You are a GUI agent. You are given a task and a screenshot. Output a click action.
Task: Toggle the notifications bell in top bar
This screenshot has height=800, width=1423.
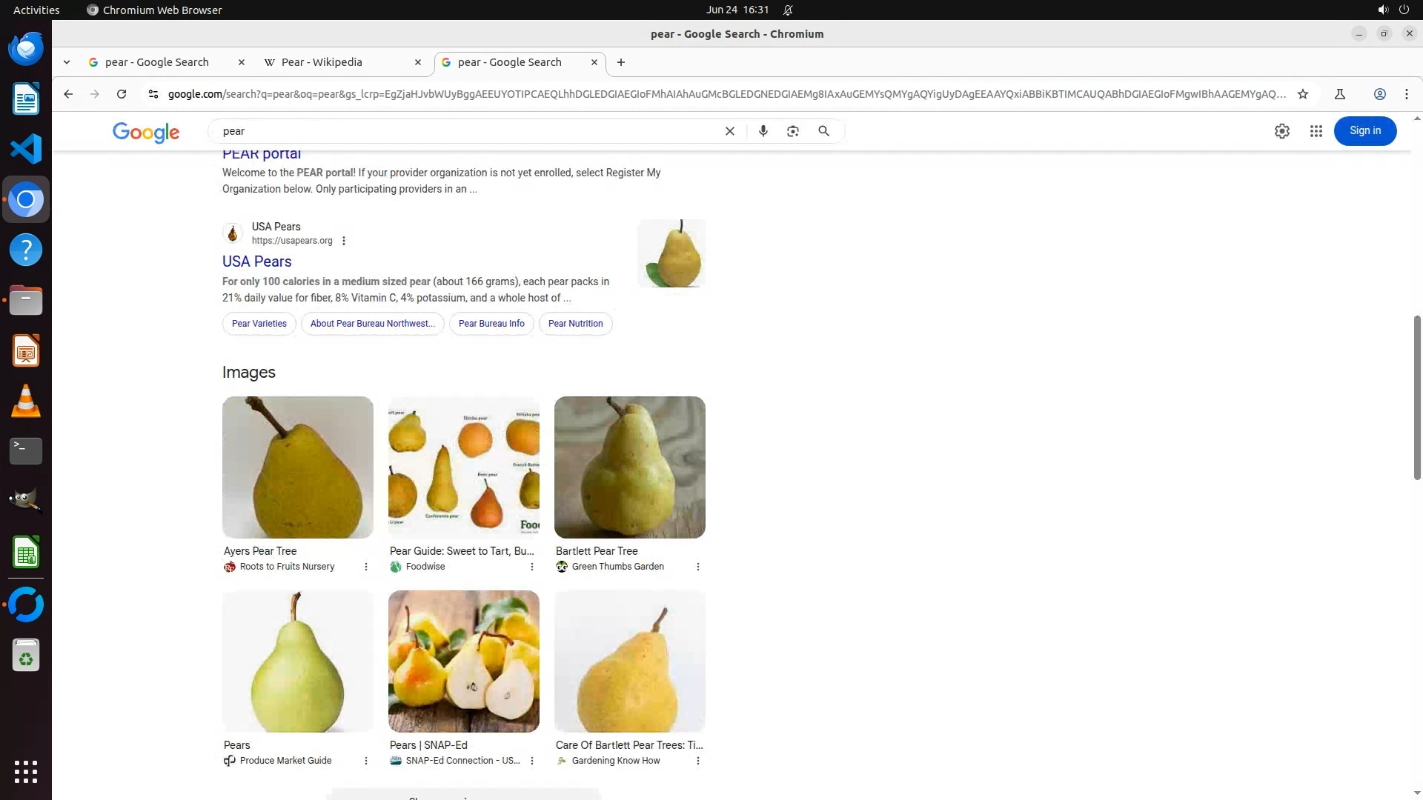788,10
